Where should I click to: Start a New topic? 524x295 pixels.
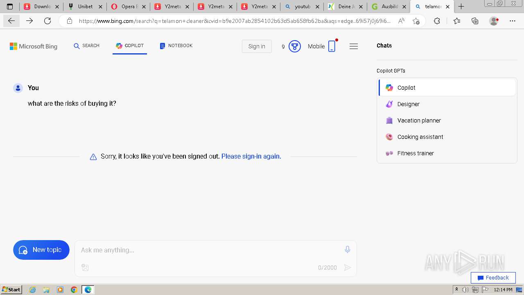click(x=41, y=250)
